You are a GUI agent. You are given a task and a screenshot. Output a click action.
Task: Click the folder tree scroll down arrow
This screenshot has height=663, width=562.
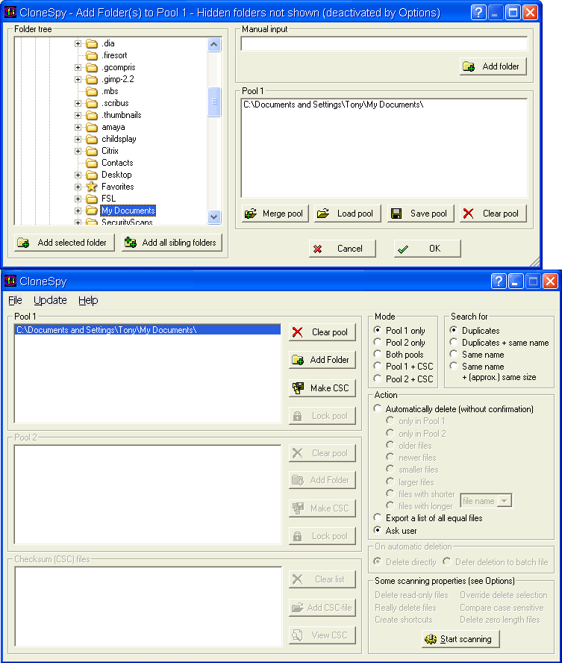(214, 217)
